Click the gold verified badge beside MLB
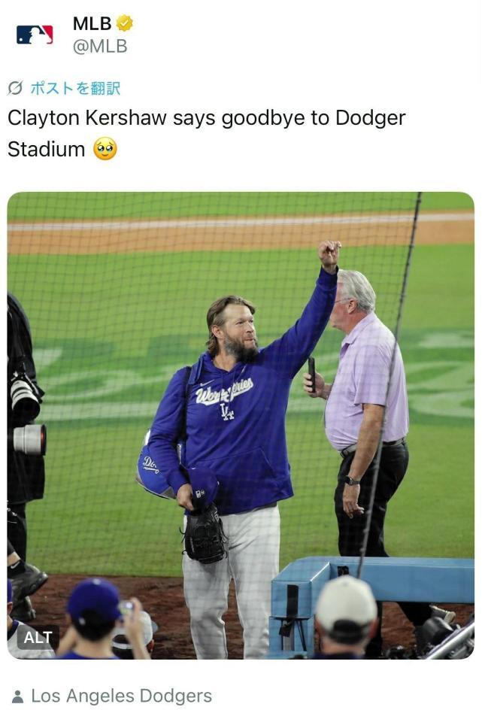The height and width of the screenshot is (722, 485). coord(124,23)
